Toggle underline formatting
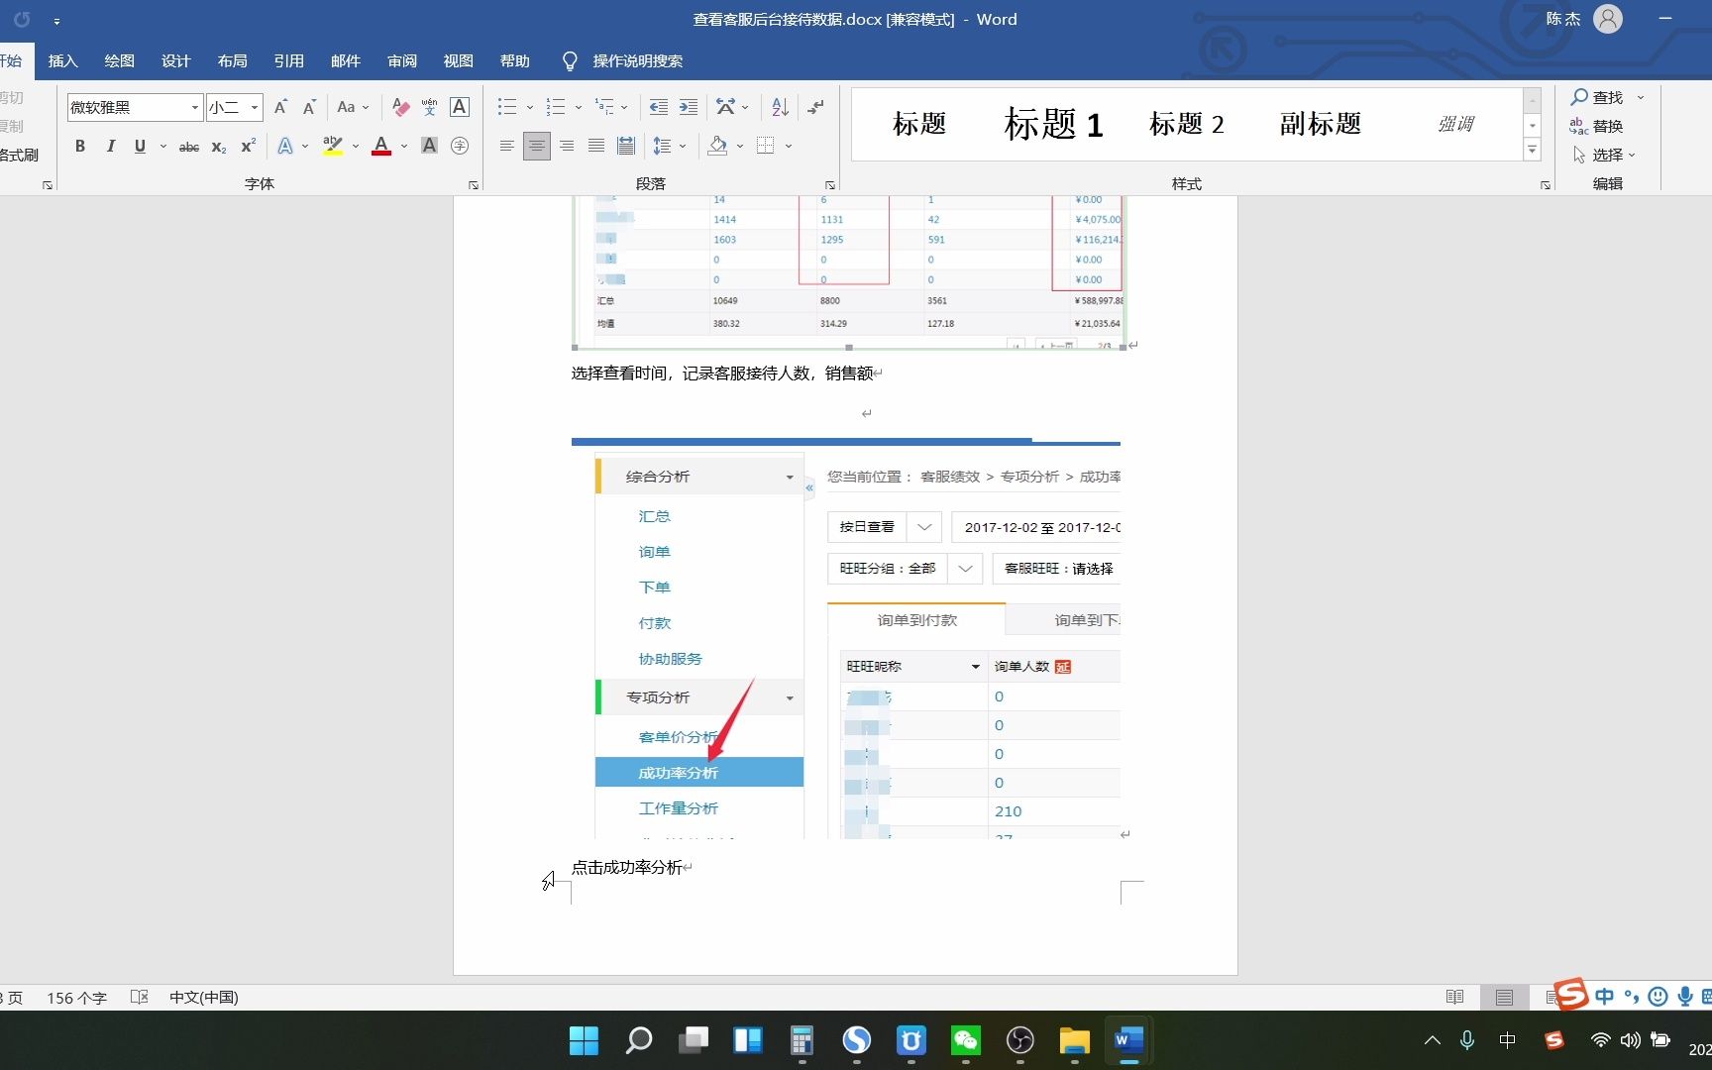This screenshot has width=1712, height=1070. click(x=140, y=146)
